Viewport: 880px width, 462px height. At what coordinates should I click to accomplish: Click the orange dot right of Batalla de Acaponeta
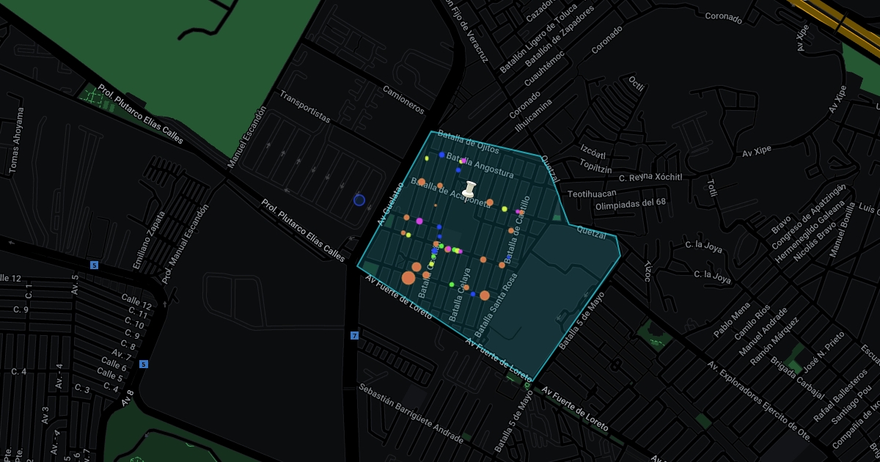[x=490, y=202]
